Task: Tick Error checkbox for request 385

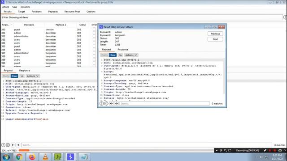Action: (94, 46)
